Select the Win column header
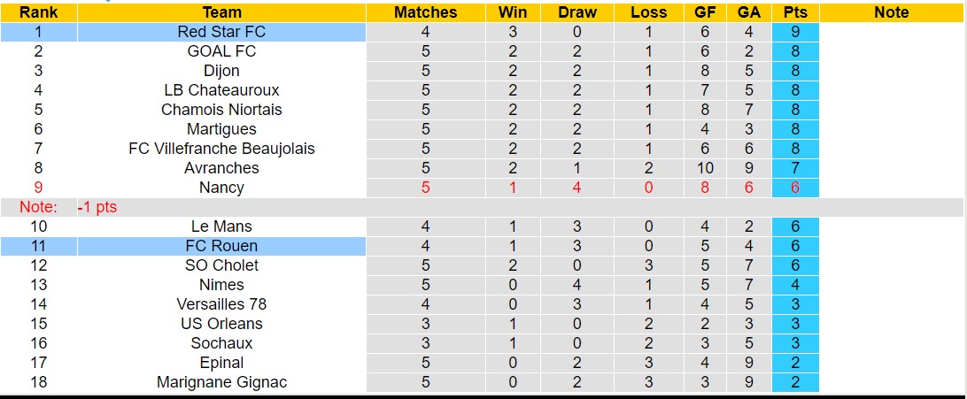 click(513, 12)
